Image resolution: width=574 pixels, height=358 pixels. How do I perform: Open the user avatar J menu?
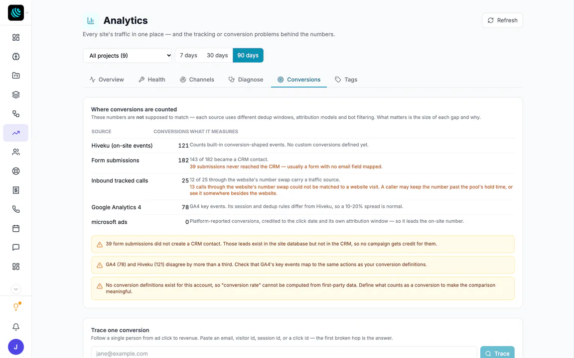(16, 347)
